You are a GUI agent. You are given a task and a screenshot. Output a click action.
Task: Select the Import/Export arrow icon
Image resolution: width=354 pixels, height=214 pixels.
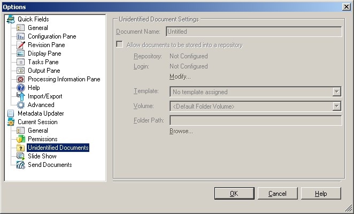click(x=21, y=96)
